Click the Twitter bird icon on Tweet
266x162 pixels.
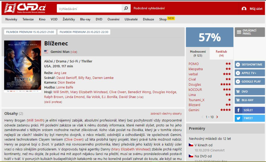coord(238,118)
